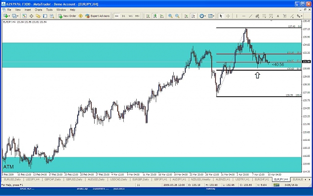
Task: Click the New Order button
Action: tap(67, 16)
